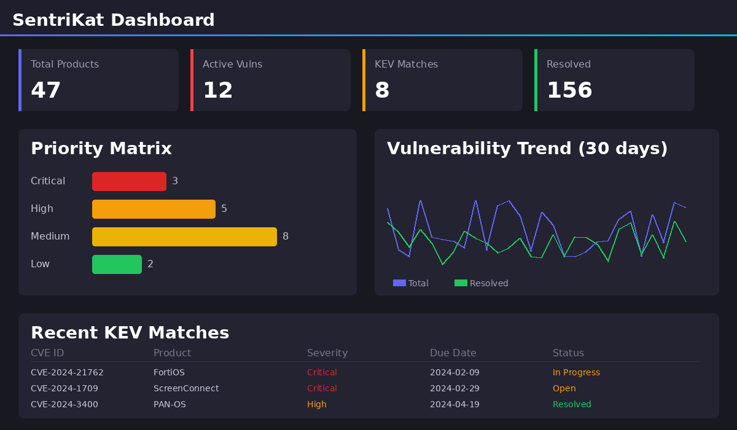Click the Resolved legend label in chart
This screenshot has width=737, height=430.
tap(489, 283)
